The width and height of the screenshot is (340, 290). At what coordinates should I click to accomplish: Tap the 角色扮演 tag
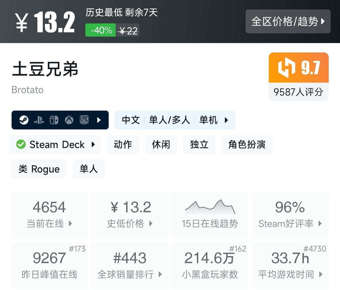(247, 145)
